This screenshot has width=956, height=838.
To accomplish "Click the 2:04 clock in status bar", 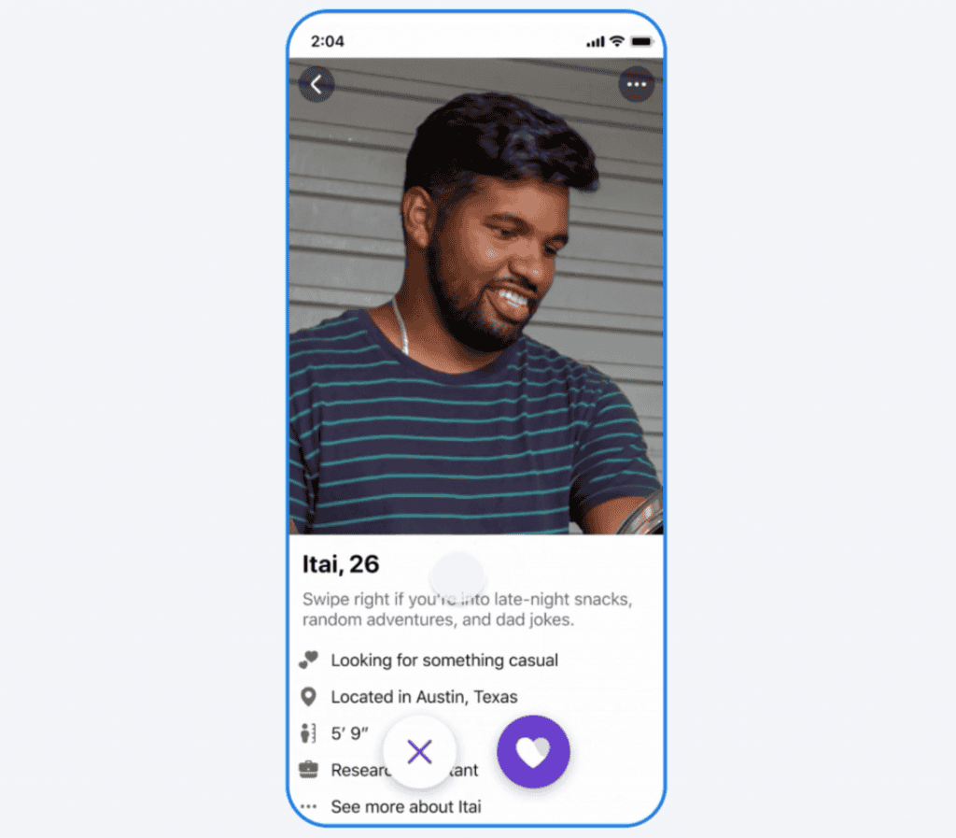I will pyautogui.click(x=328, y=41).
